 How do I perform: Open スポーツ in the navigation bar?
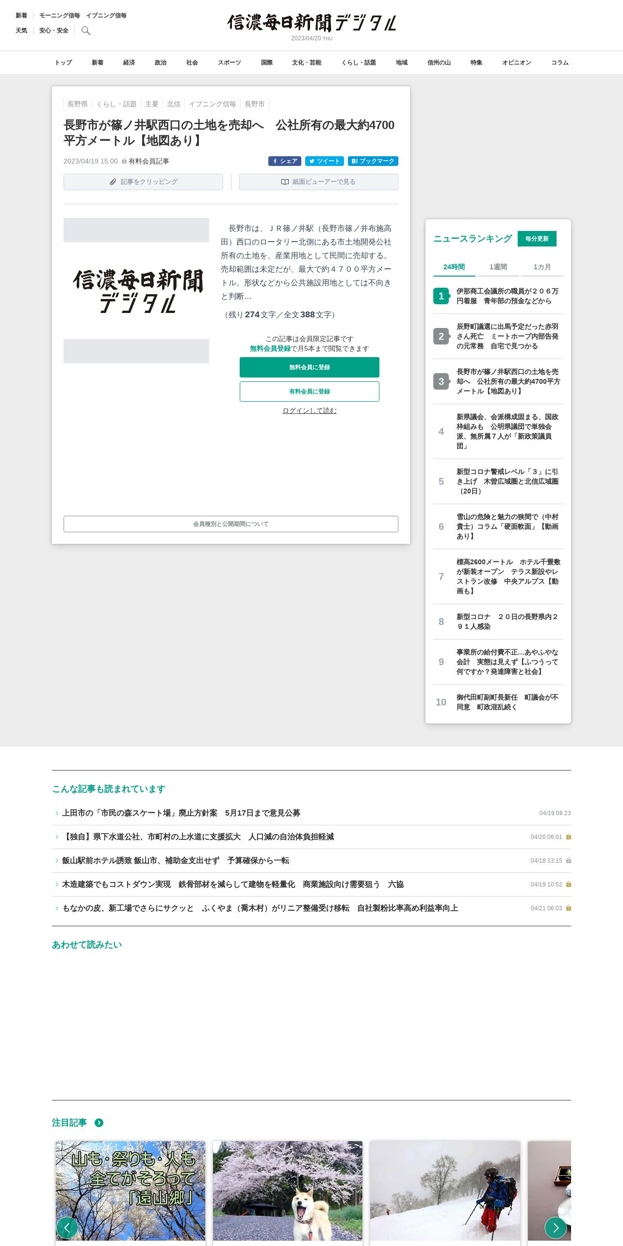230,63
